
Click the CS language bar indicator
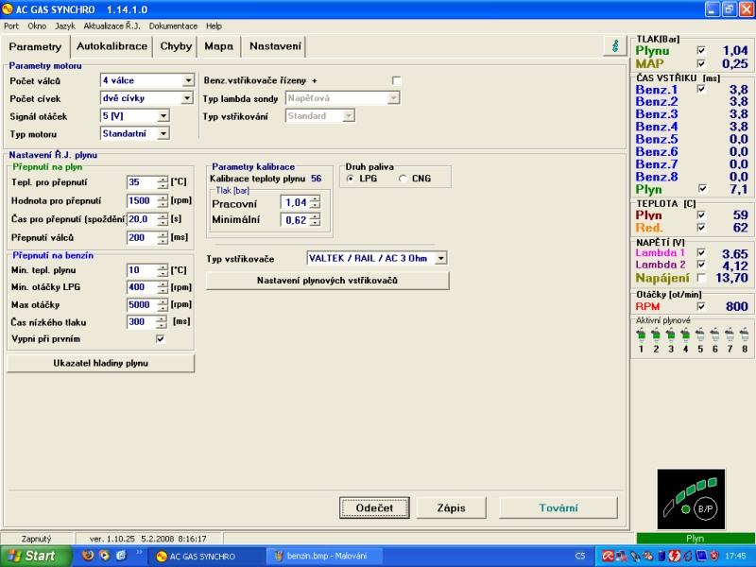580,556
